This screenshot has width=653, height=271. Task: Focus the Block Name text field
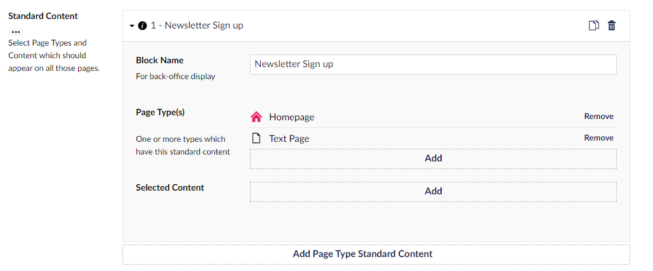(x=433, y=65)
